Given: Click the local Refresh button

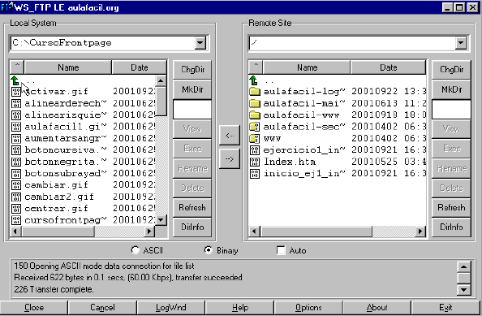Looking at the screenshot, I should (192, 207).
